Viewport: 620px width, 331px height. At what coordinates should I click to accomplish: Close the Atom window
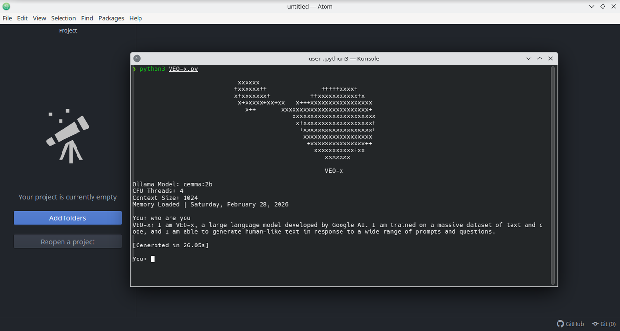coord(613,6)
